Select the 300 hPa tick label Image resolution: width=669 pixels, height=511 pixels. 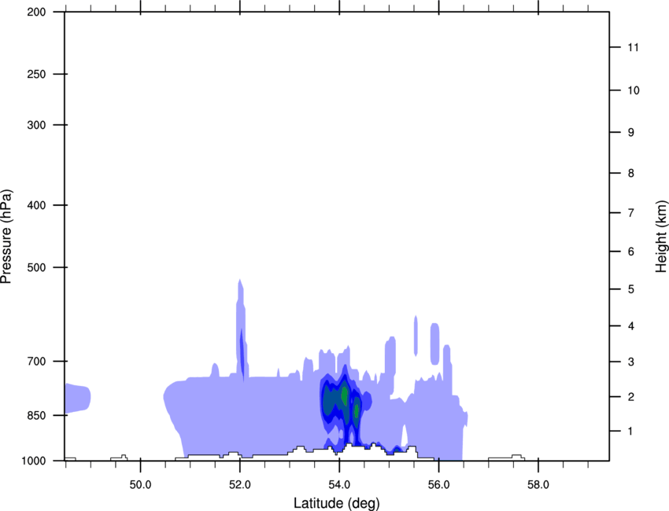click(37, 126)
